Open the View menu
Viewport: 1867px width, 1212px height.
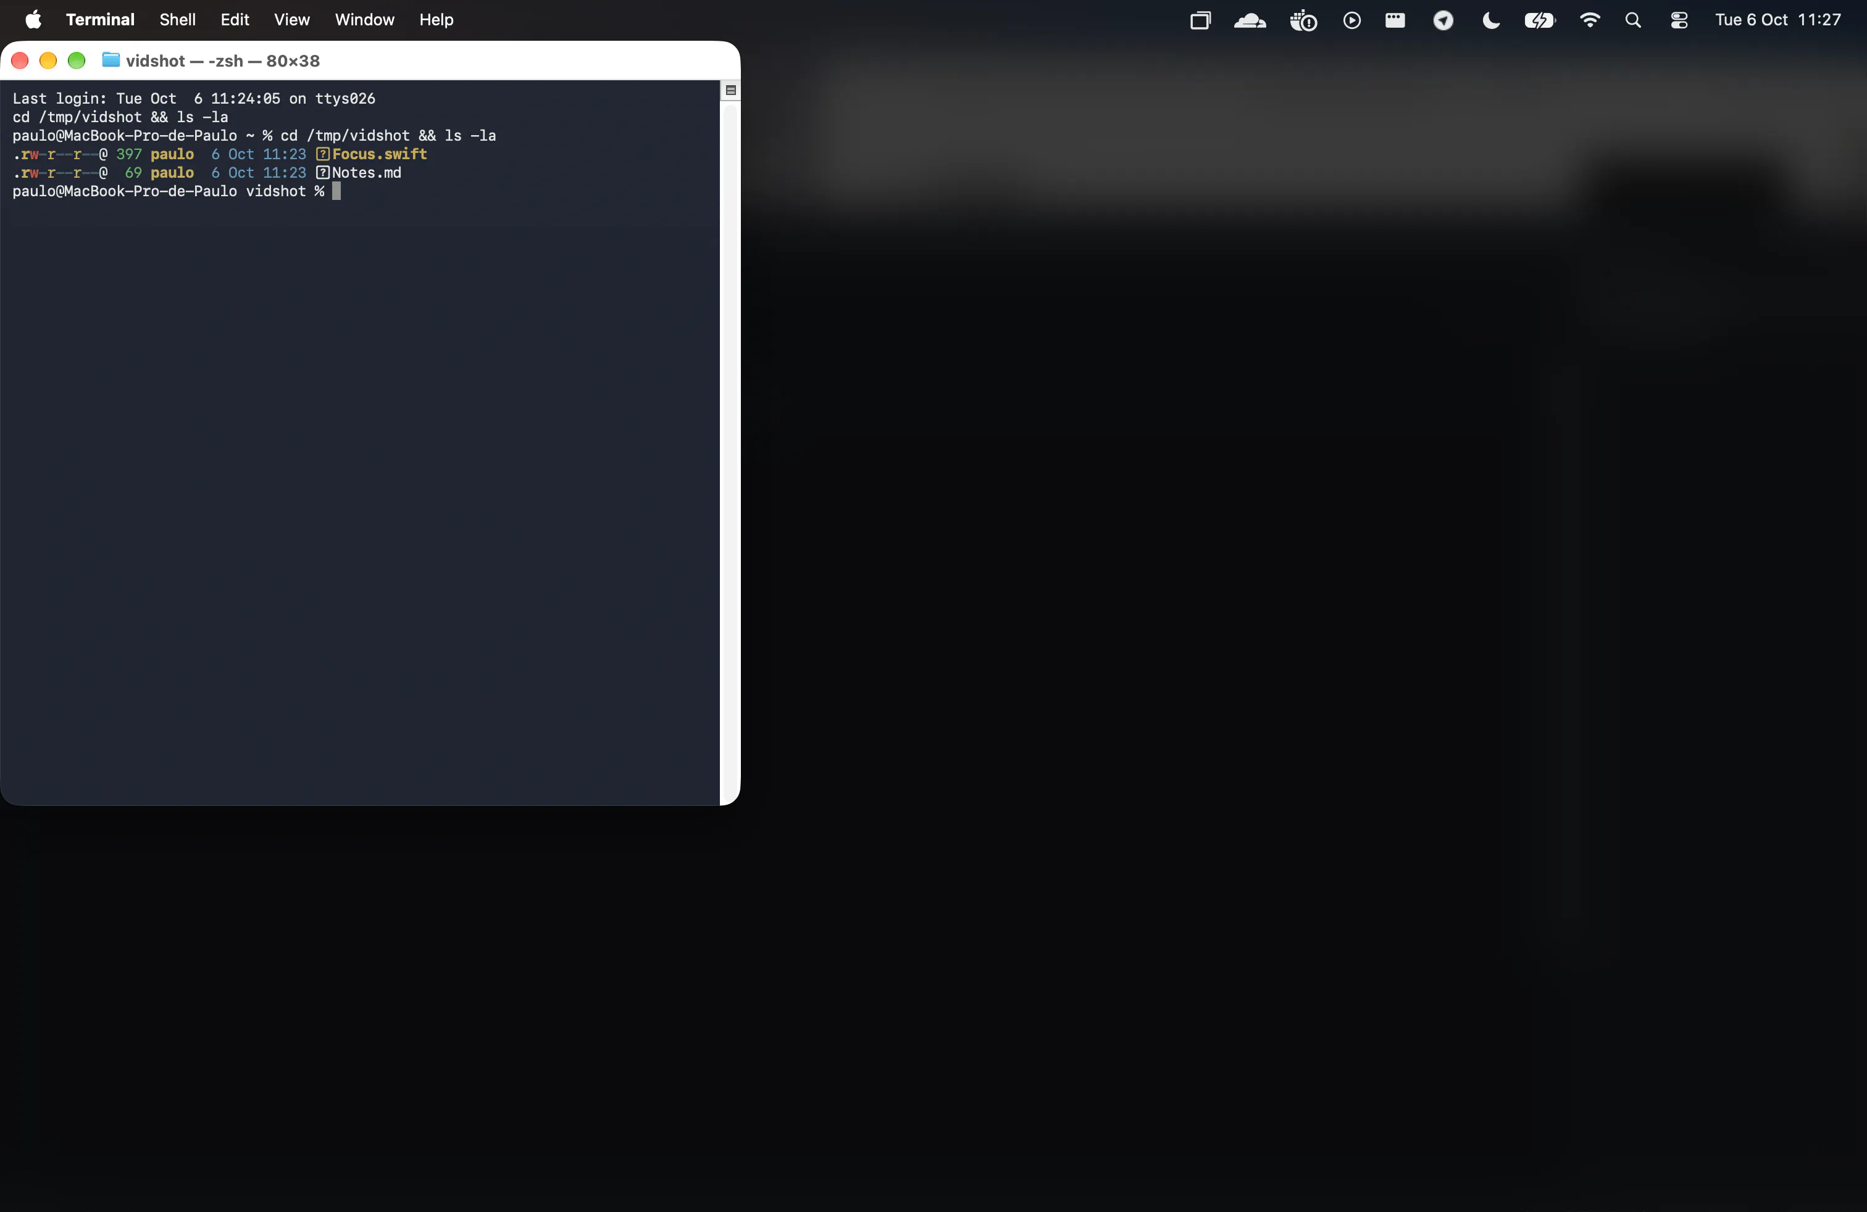292,20
